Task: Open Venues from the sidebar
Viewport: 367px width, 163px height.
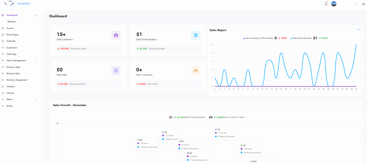Action: (x=10, y=93)
